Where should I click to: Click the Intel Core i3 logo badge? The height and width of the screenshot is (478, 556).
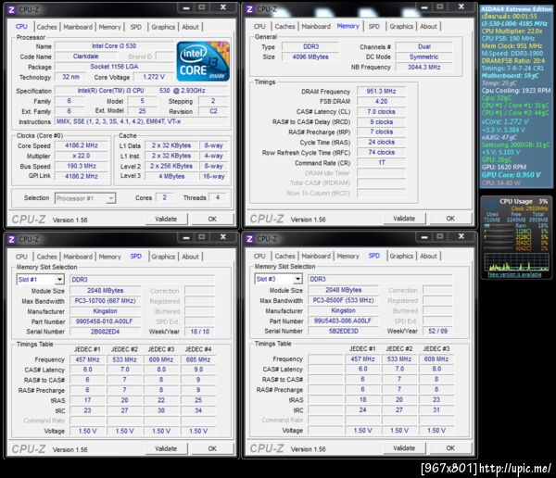click(203, 61)
